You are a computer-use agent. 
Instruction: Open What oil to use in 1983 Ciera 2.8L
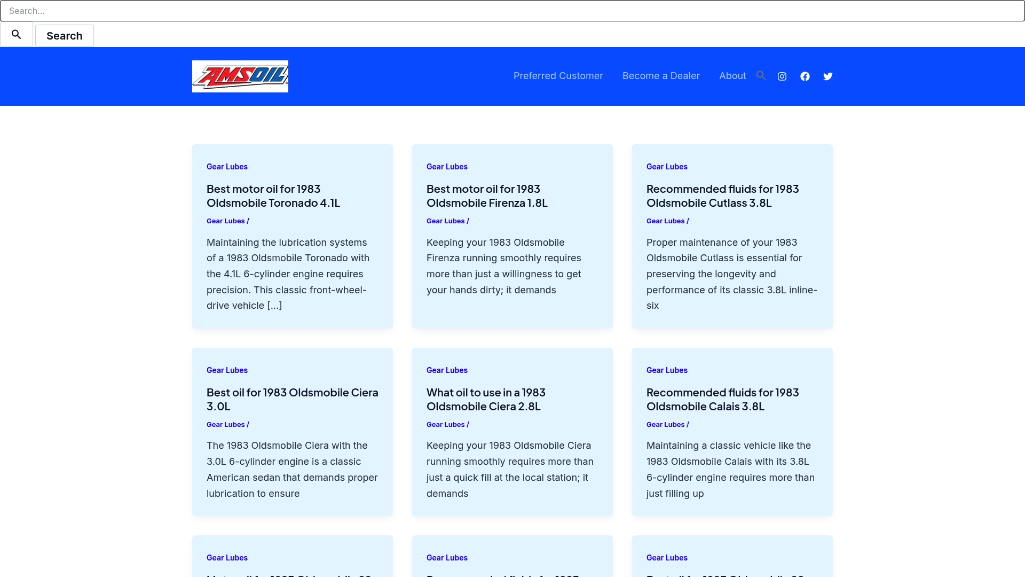pos(486,400)
